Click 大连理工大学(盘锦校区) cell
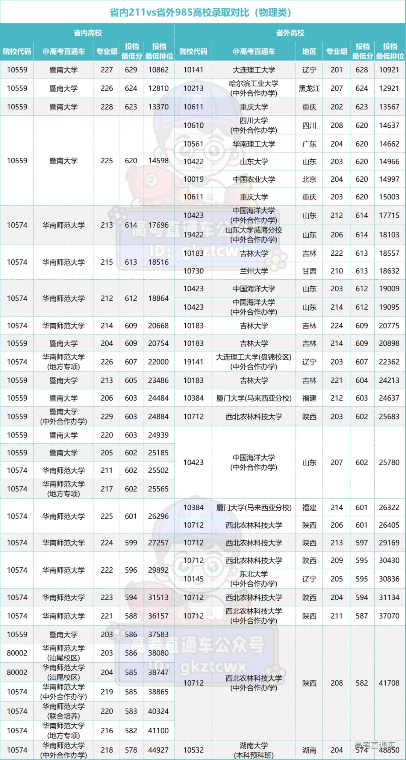 (254, 362)
